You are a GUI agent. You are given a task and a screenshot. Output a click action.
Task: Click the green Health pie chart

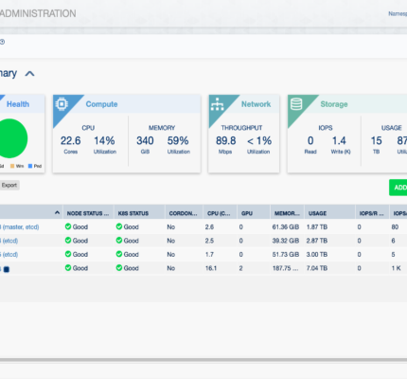click(10, 138)
